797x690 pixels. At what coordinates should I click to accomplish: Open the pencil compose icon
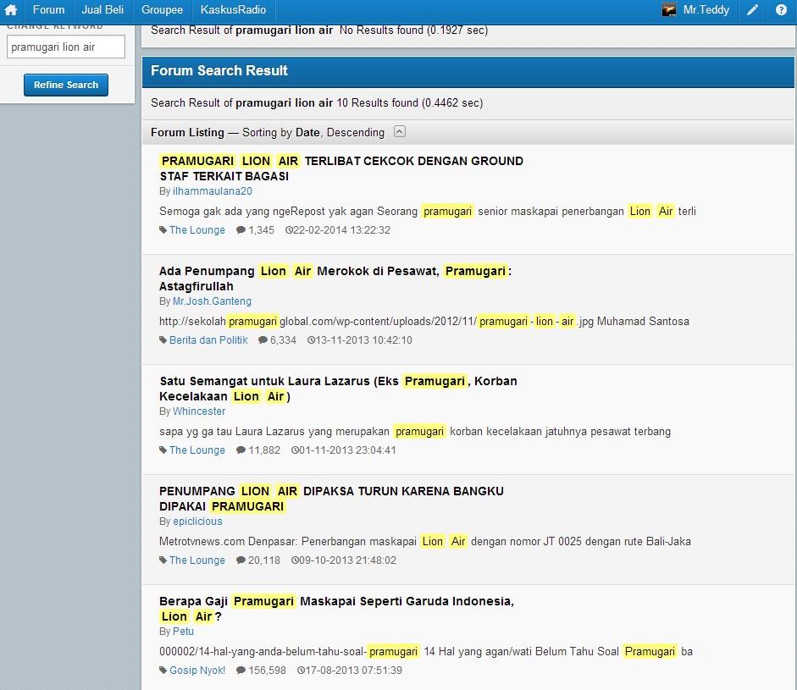click(752, 10)
